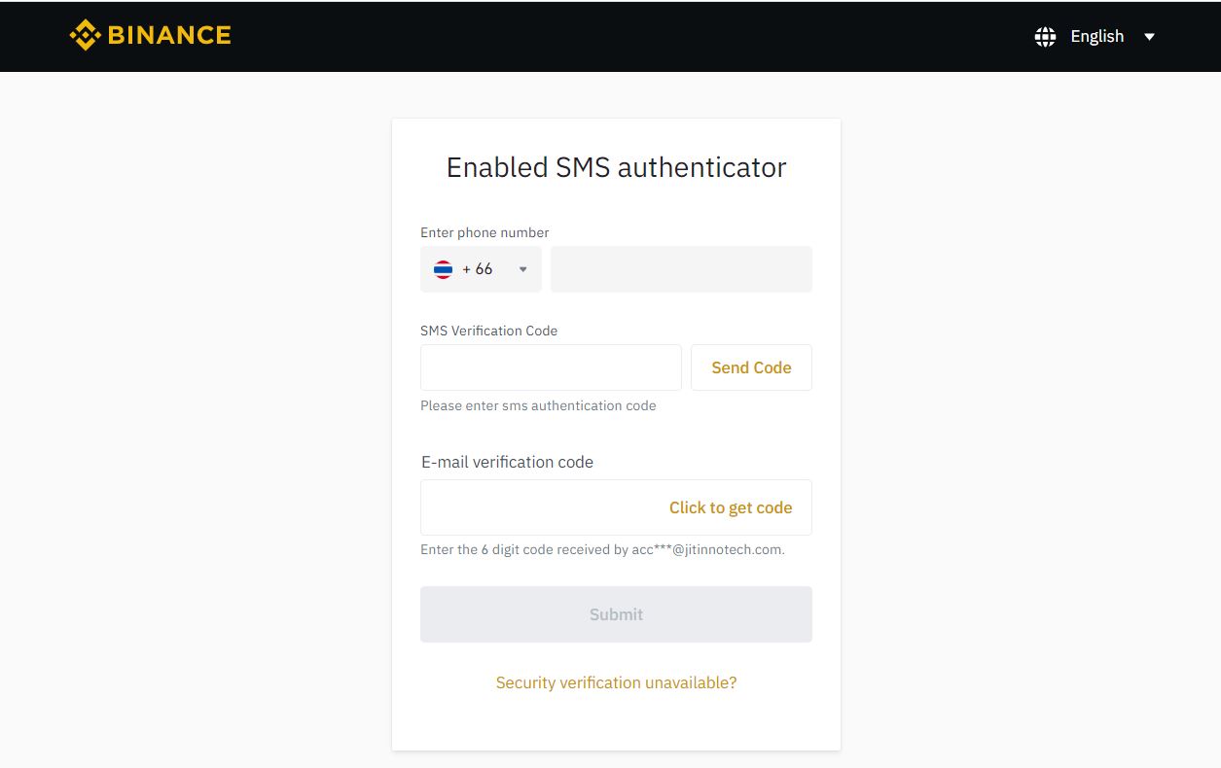Viewport: 1221px width, 768px height.
Task: Open the English language menu
Action: click(x=1096, y=36)
